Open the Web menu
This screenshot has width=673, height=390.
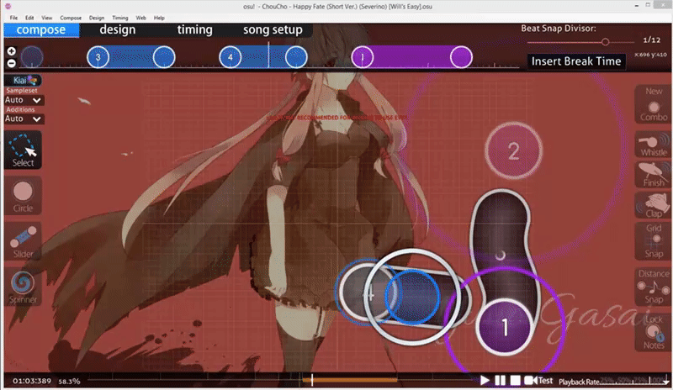(140, 18)
